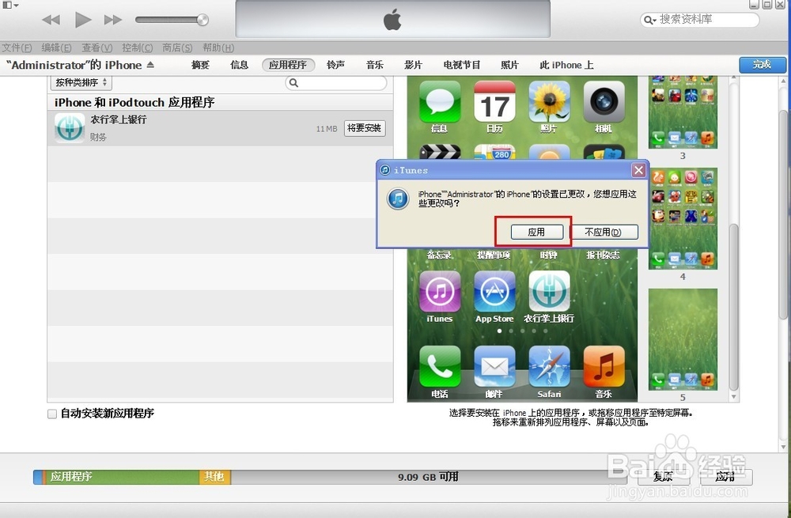The height and width of the screenshot is (518, 791).
Task: Click the app list search field
Action: pos(336,83)
